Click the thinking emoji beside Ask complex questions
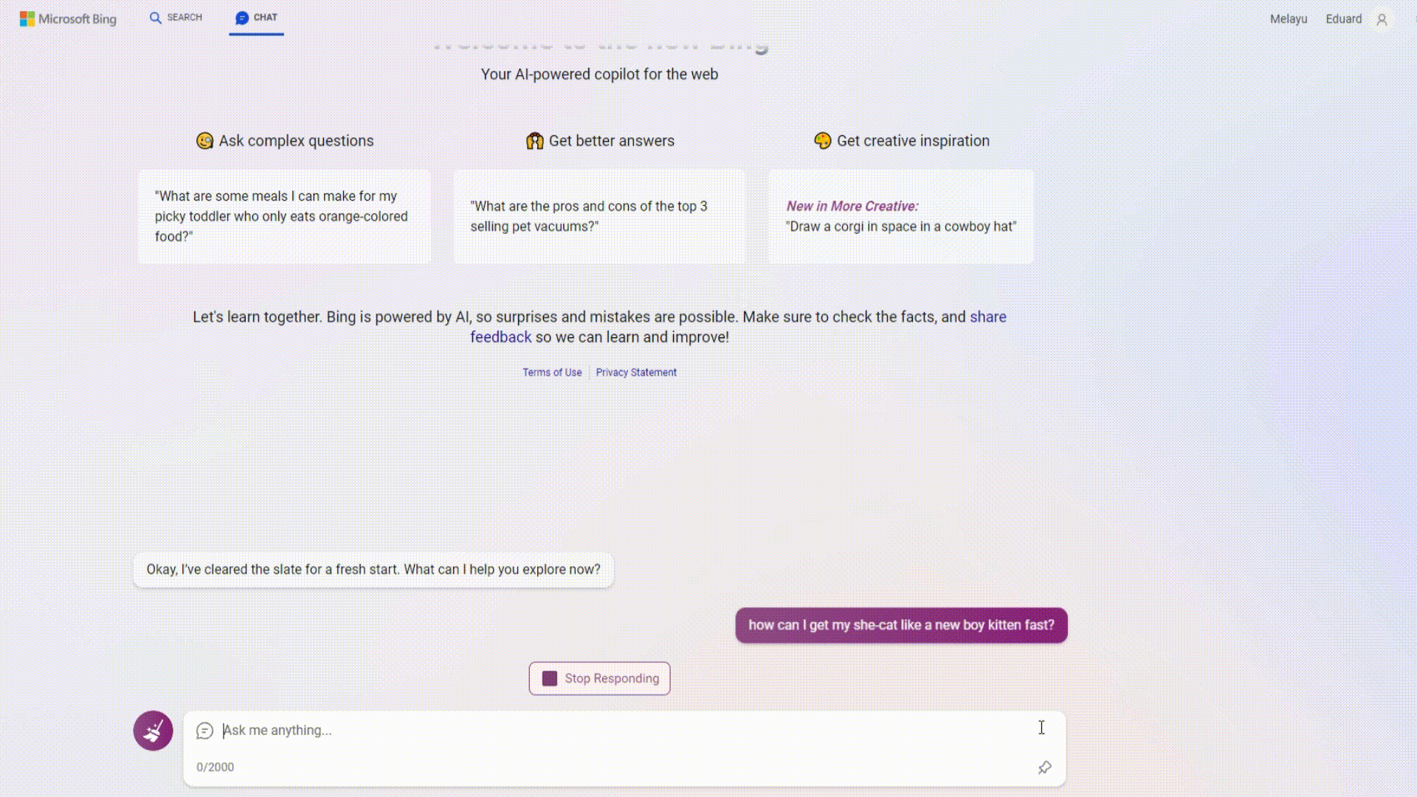This screenshot has height=797, width=1417. [204, 141]
